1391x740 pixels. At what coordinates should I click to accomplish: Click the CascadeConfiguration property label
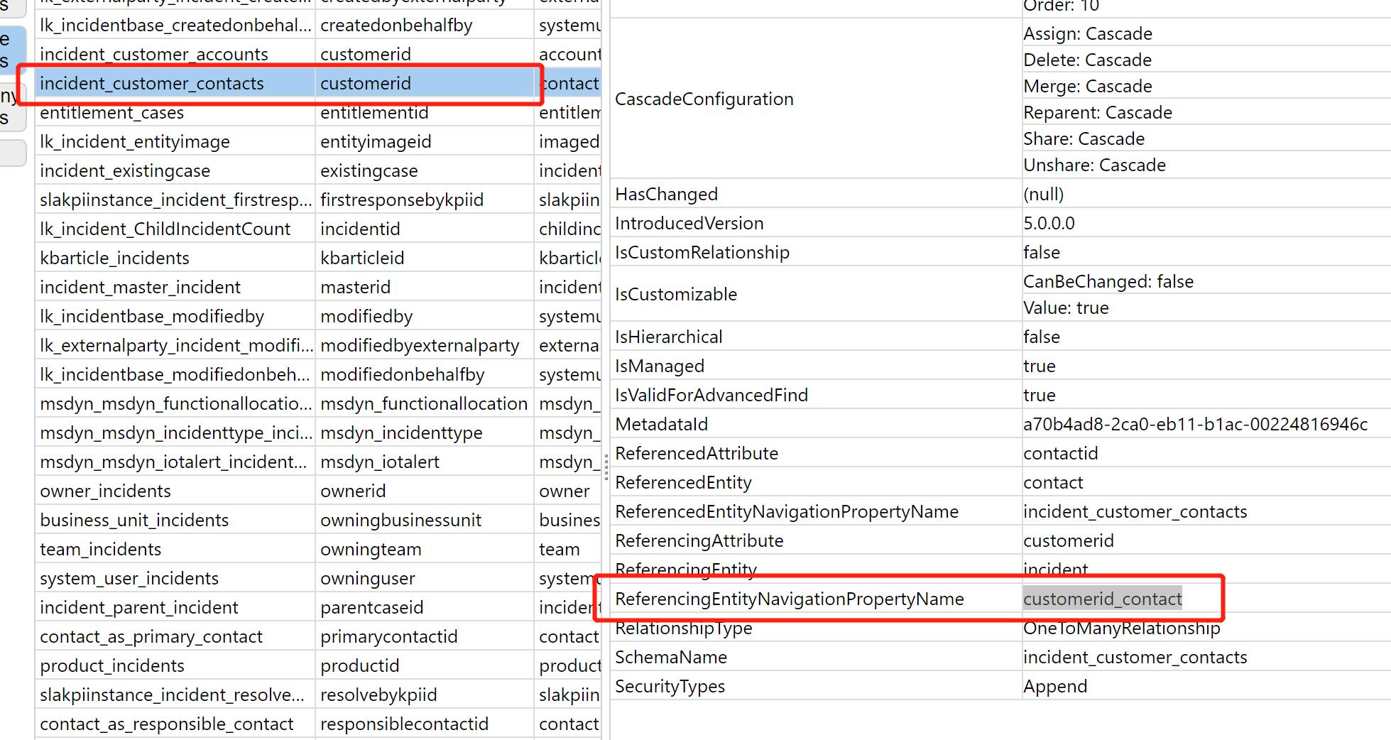point(704,99)
